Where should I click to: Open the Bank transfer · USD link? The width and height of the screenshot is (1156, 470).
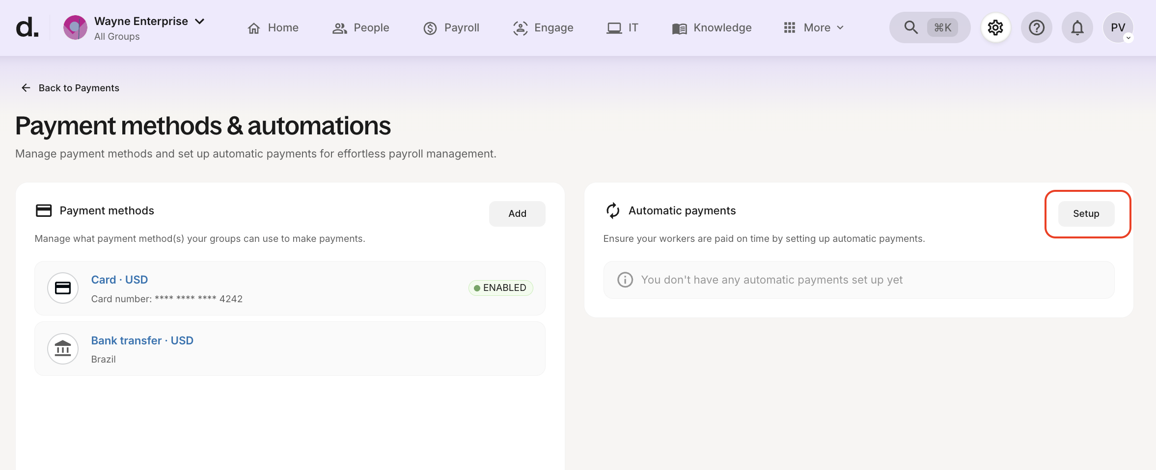click(142, 340)
